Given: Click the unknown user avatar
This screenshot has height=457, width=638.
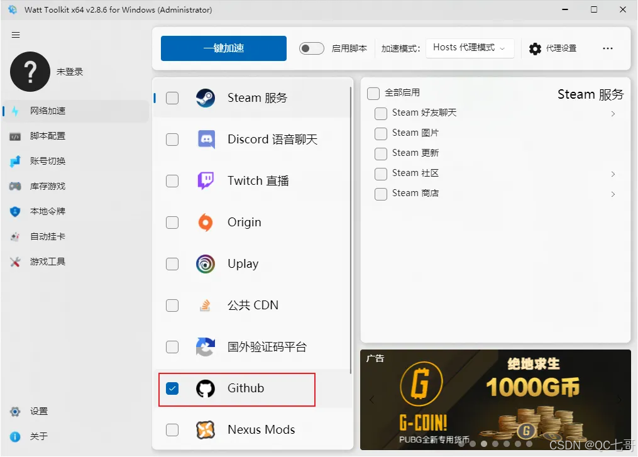Looking at the screenshot, I should (x=30, y=72).
